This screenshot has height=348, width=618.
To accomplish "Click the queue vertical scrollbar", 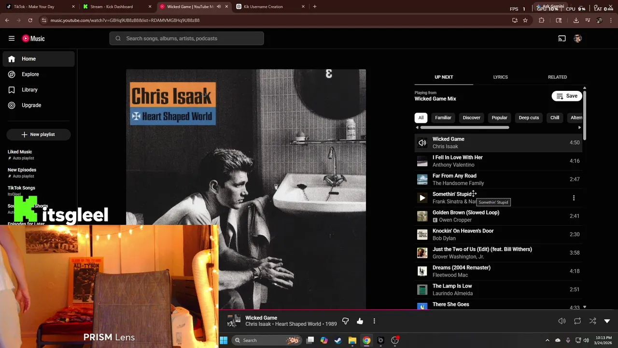I will coord(585,115).
